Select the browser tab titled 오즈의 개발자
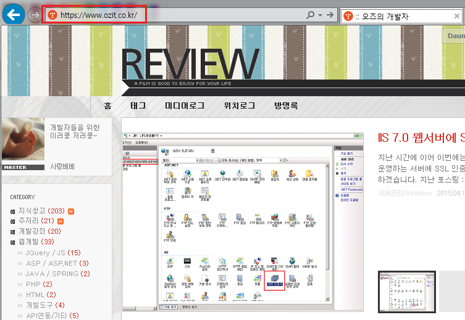 click(401, 16)
